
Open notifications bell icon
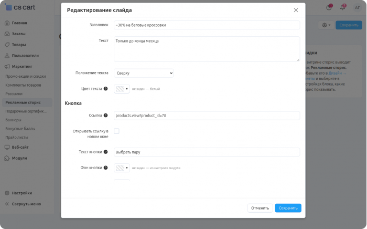(342, 7)
